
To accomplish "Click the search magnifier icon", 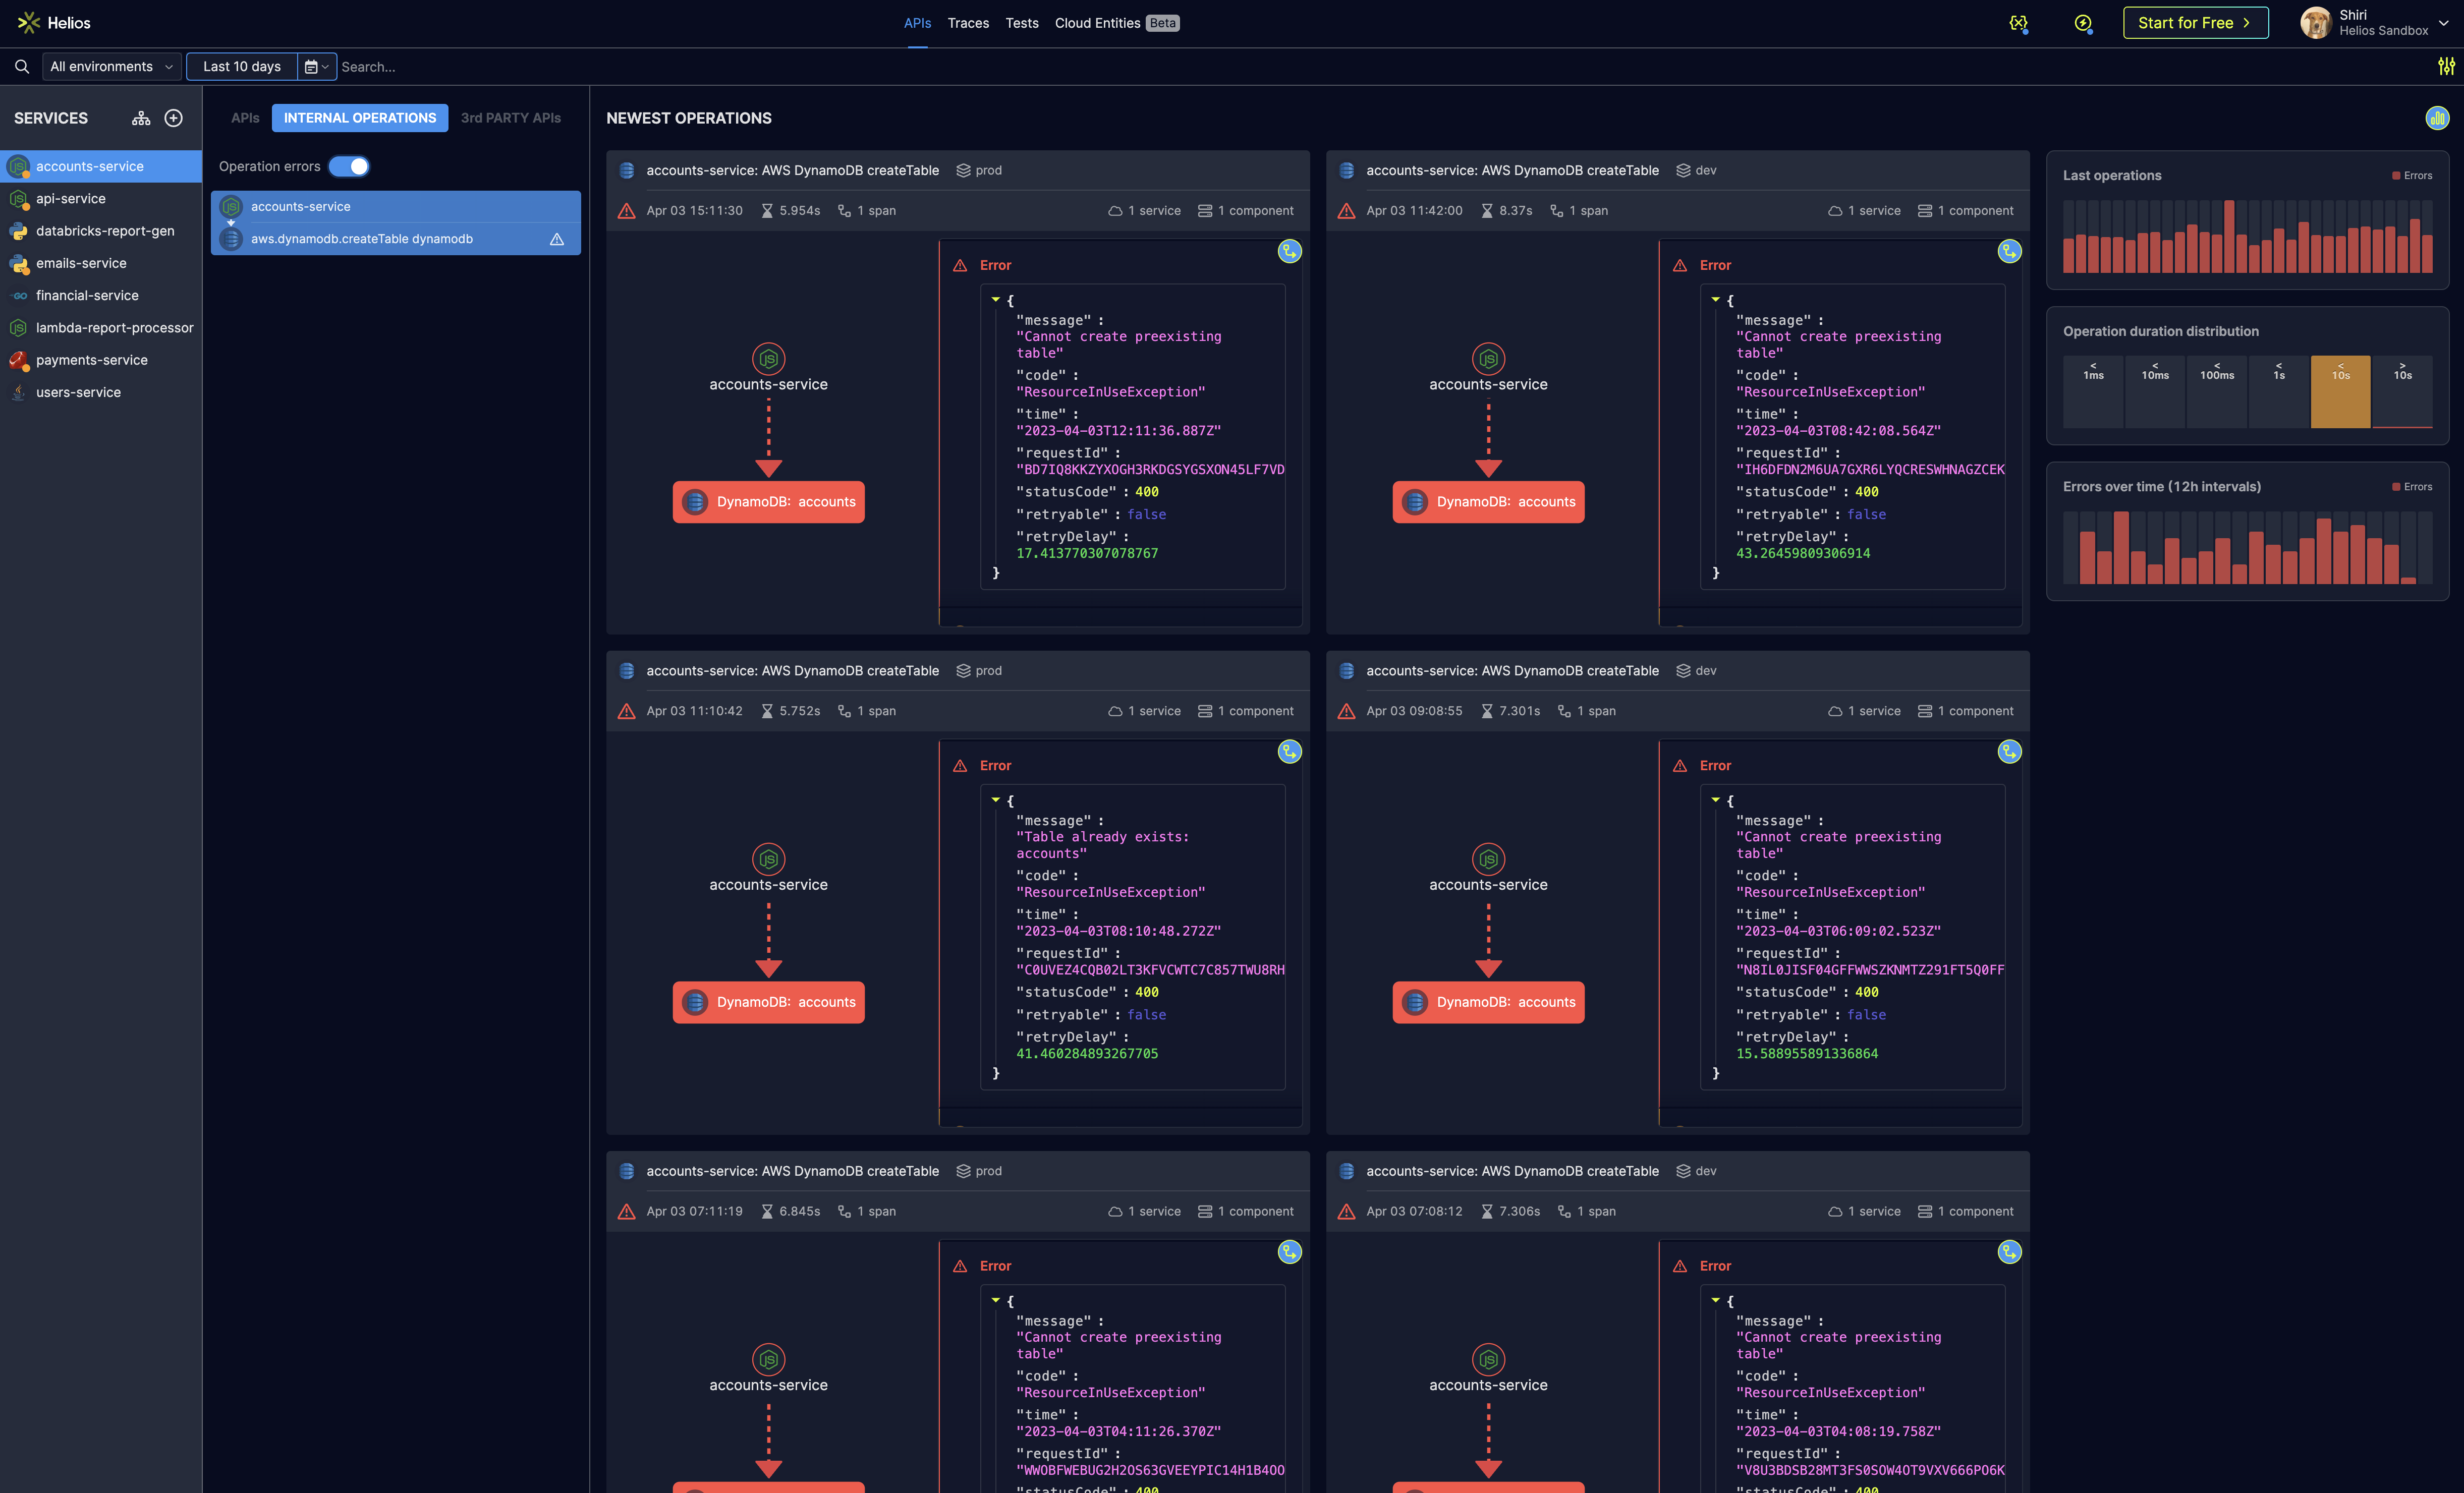I will tap(21, 66).
